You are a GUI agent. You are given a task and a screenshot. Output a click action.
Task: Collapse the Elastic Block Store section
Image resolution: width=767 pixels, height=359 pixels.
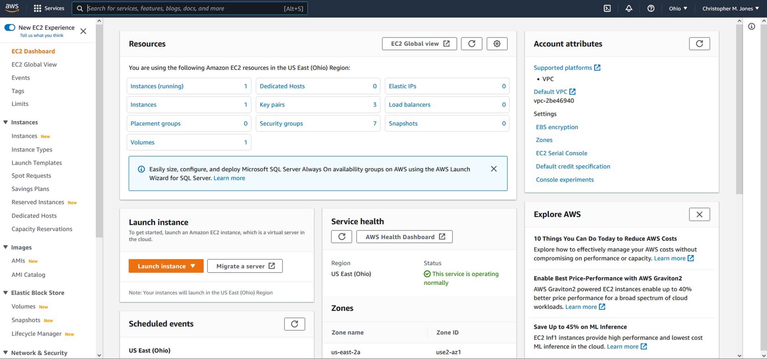click(5, 293)
